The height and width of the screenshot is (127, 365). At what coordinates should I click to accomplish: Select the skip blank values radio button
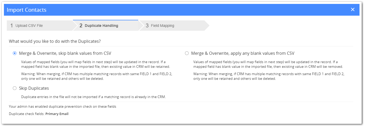click(x=15, y=53)
